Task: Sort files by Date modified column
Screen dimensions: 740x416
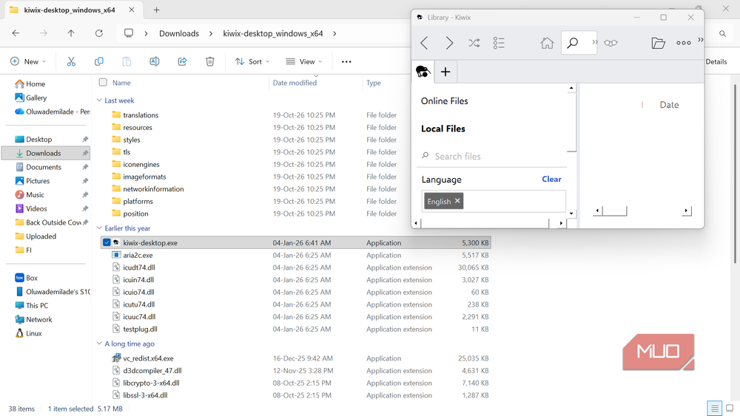Action: (x=295, y=83)
